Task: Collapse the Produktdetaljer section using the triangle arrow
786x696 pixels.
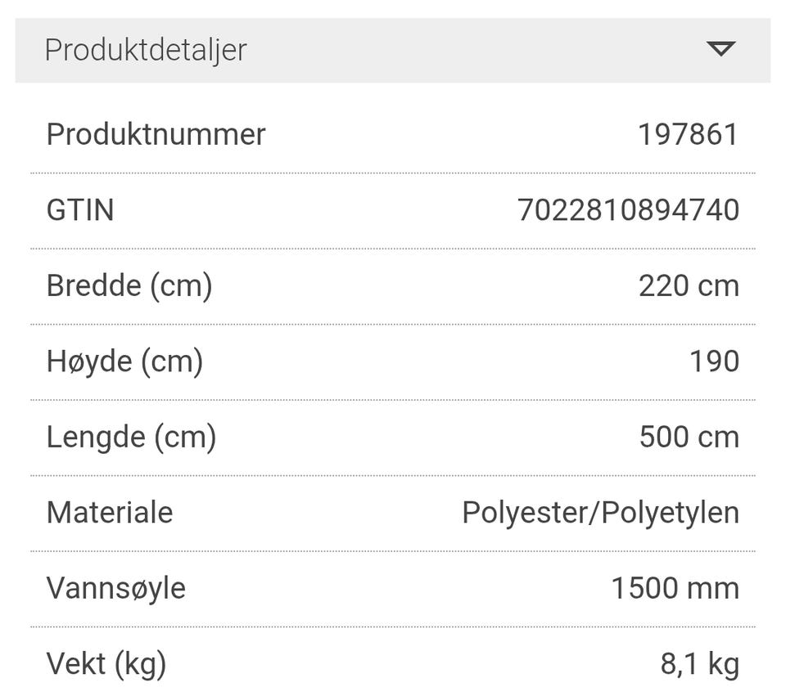Action: (720, 49)
